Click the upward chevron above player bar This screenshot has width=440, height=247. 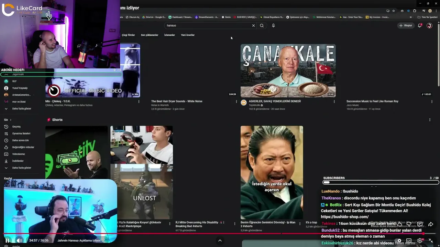pos(220,240)
